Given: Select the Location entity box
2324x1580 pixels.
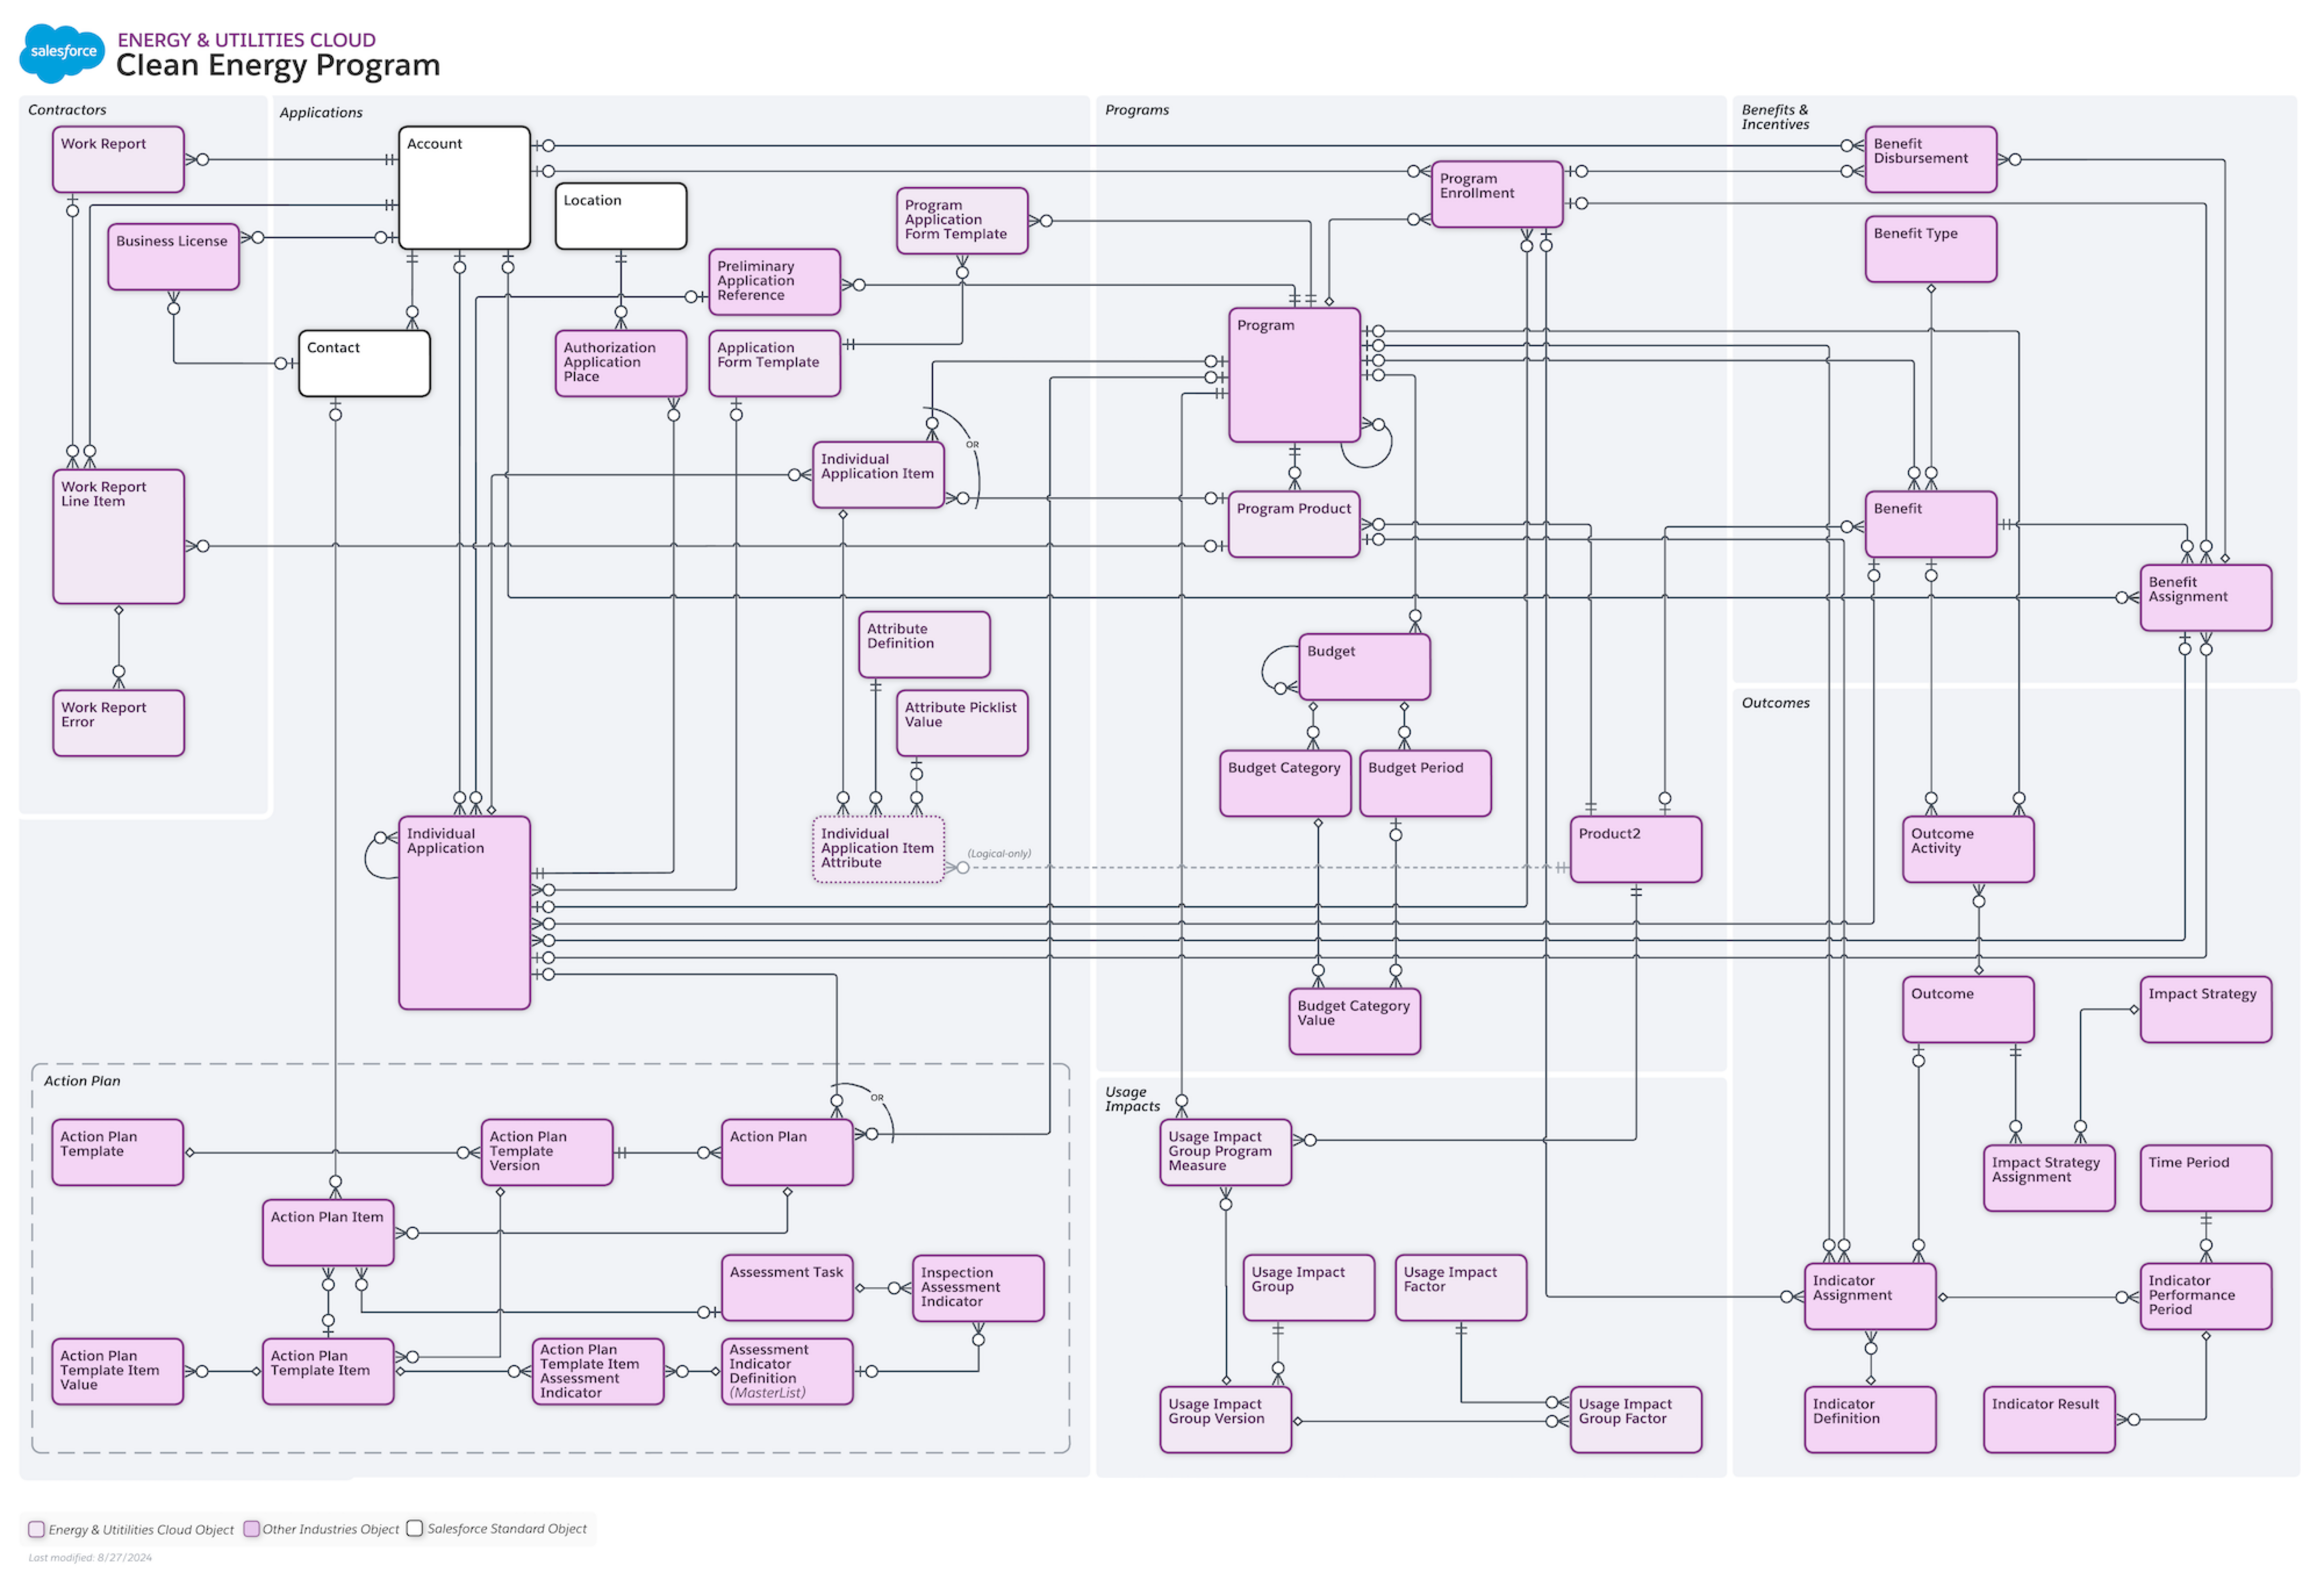Looking at the screenshot, I should tap(621, 216).
